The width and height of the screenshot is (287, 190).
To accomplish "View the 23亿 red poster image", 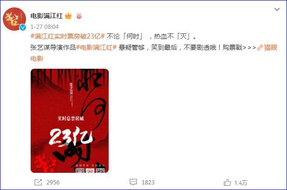I will (70, 121).
